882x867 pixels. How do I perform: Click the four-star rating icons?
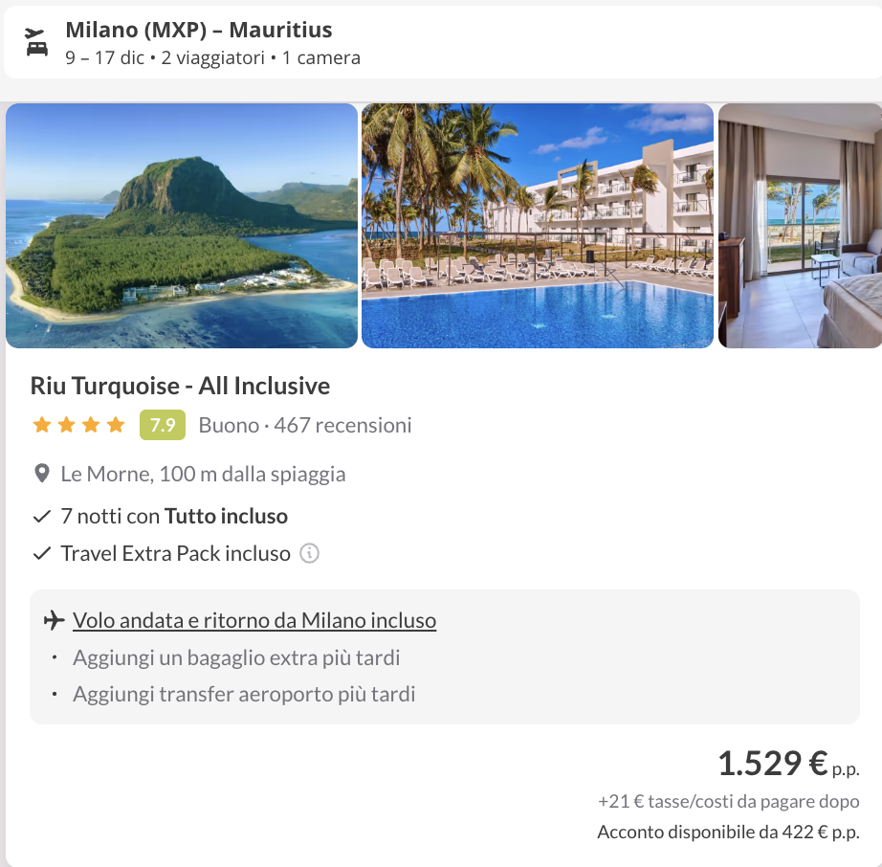(x=78, y=425)
